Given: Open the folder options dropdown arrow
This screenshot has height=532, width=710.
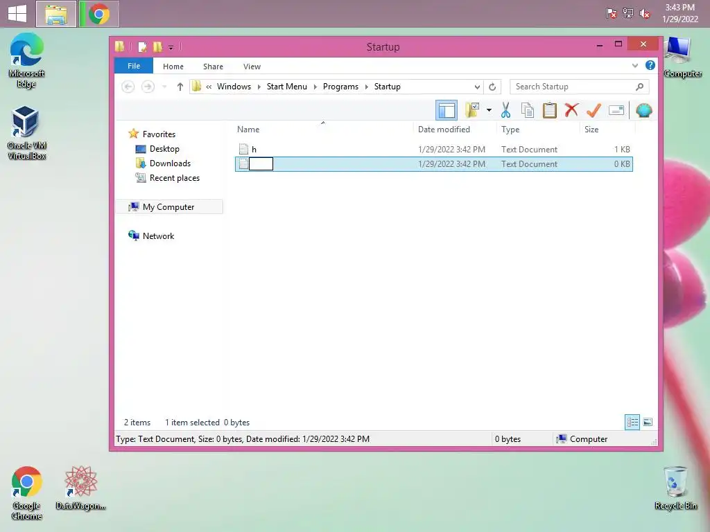Looking at the screenshot, I should point(489,110).
